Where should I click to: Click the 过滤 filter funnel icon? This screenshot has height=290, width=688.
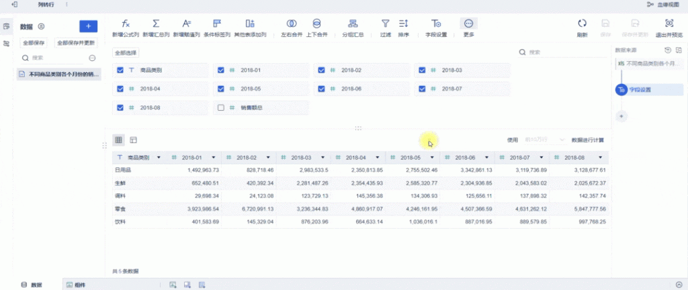(386, 23)
